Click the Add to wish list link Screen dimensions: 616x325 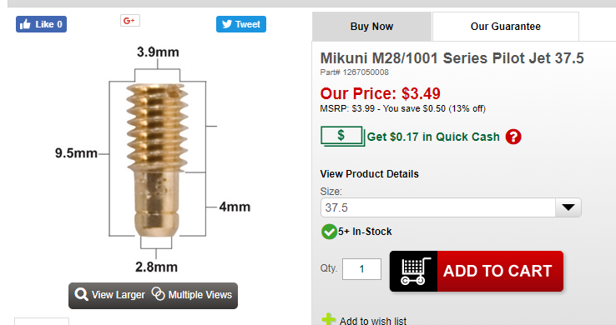coord(373,321)
